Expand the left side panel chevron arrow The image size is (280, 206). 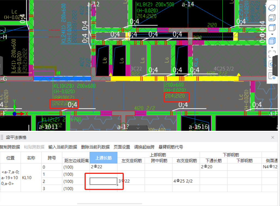(1, 66)
